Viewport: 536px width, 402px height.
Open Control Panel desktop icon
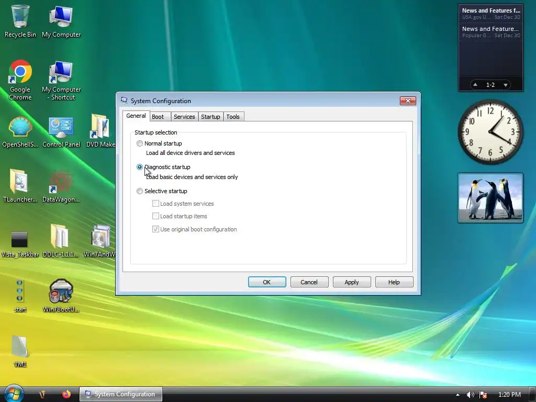tap(61, 132)
